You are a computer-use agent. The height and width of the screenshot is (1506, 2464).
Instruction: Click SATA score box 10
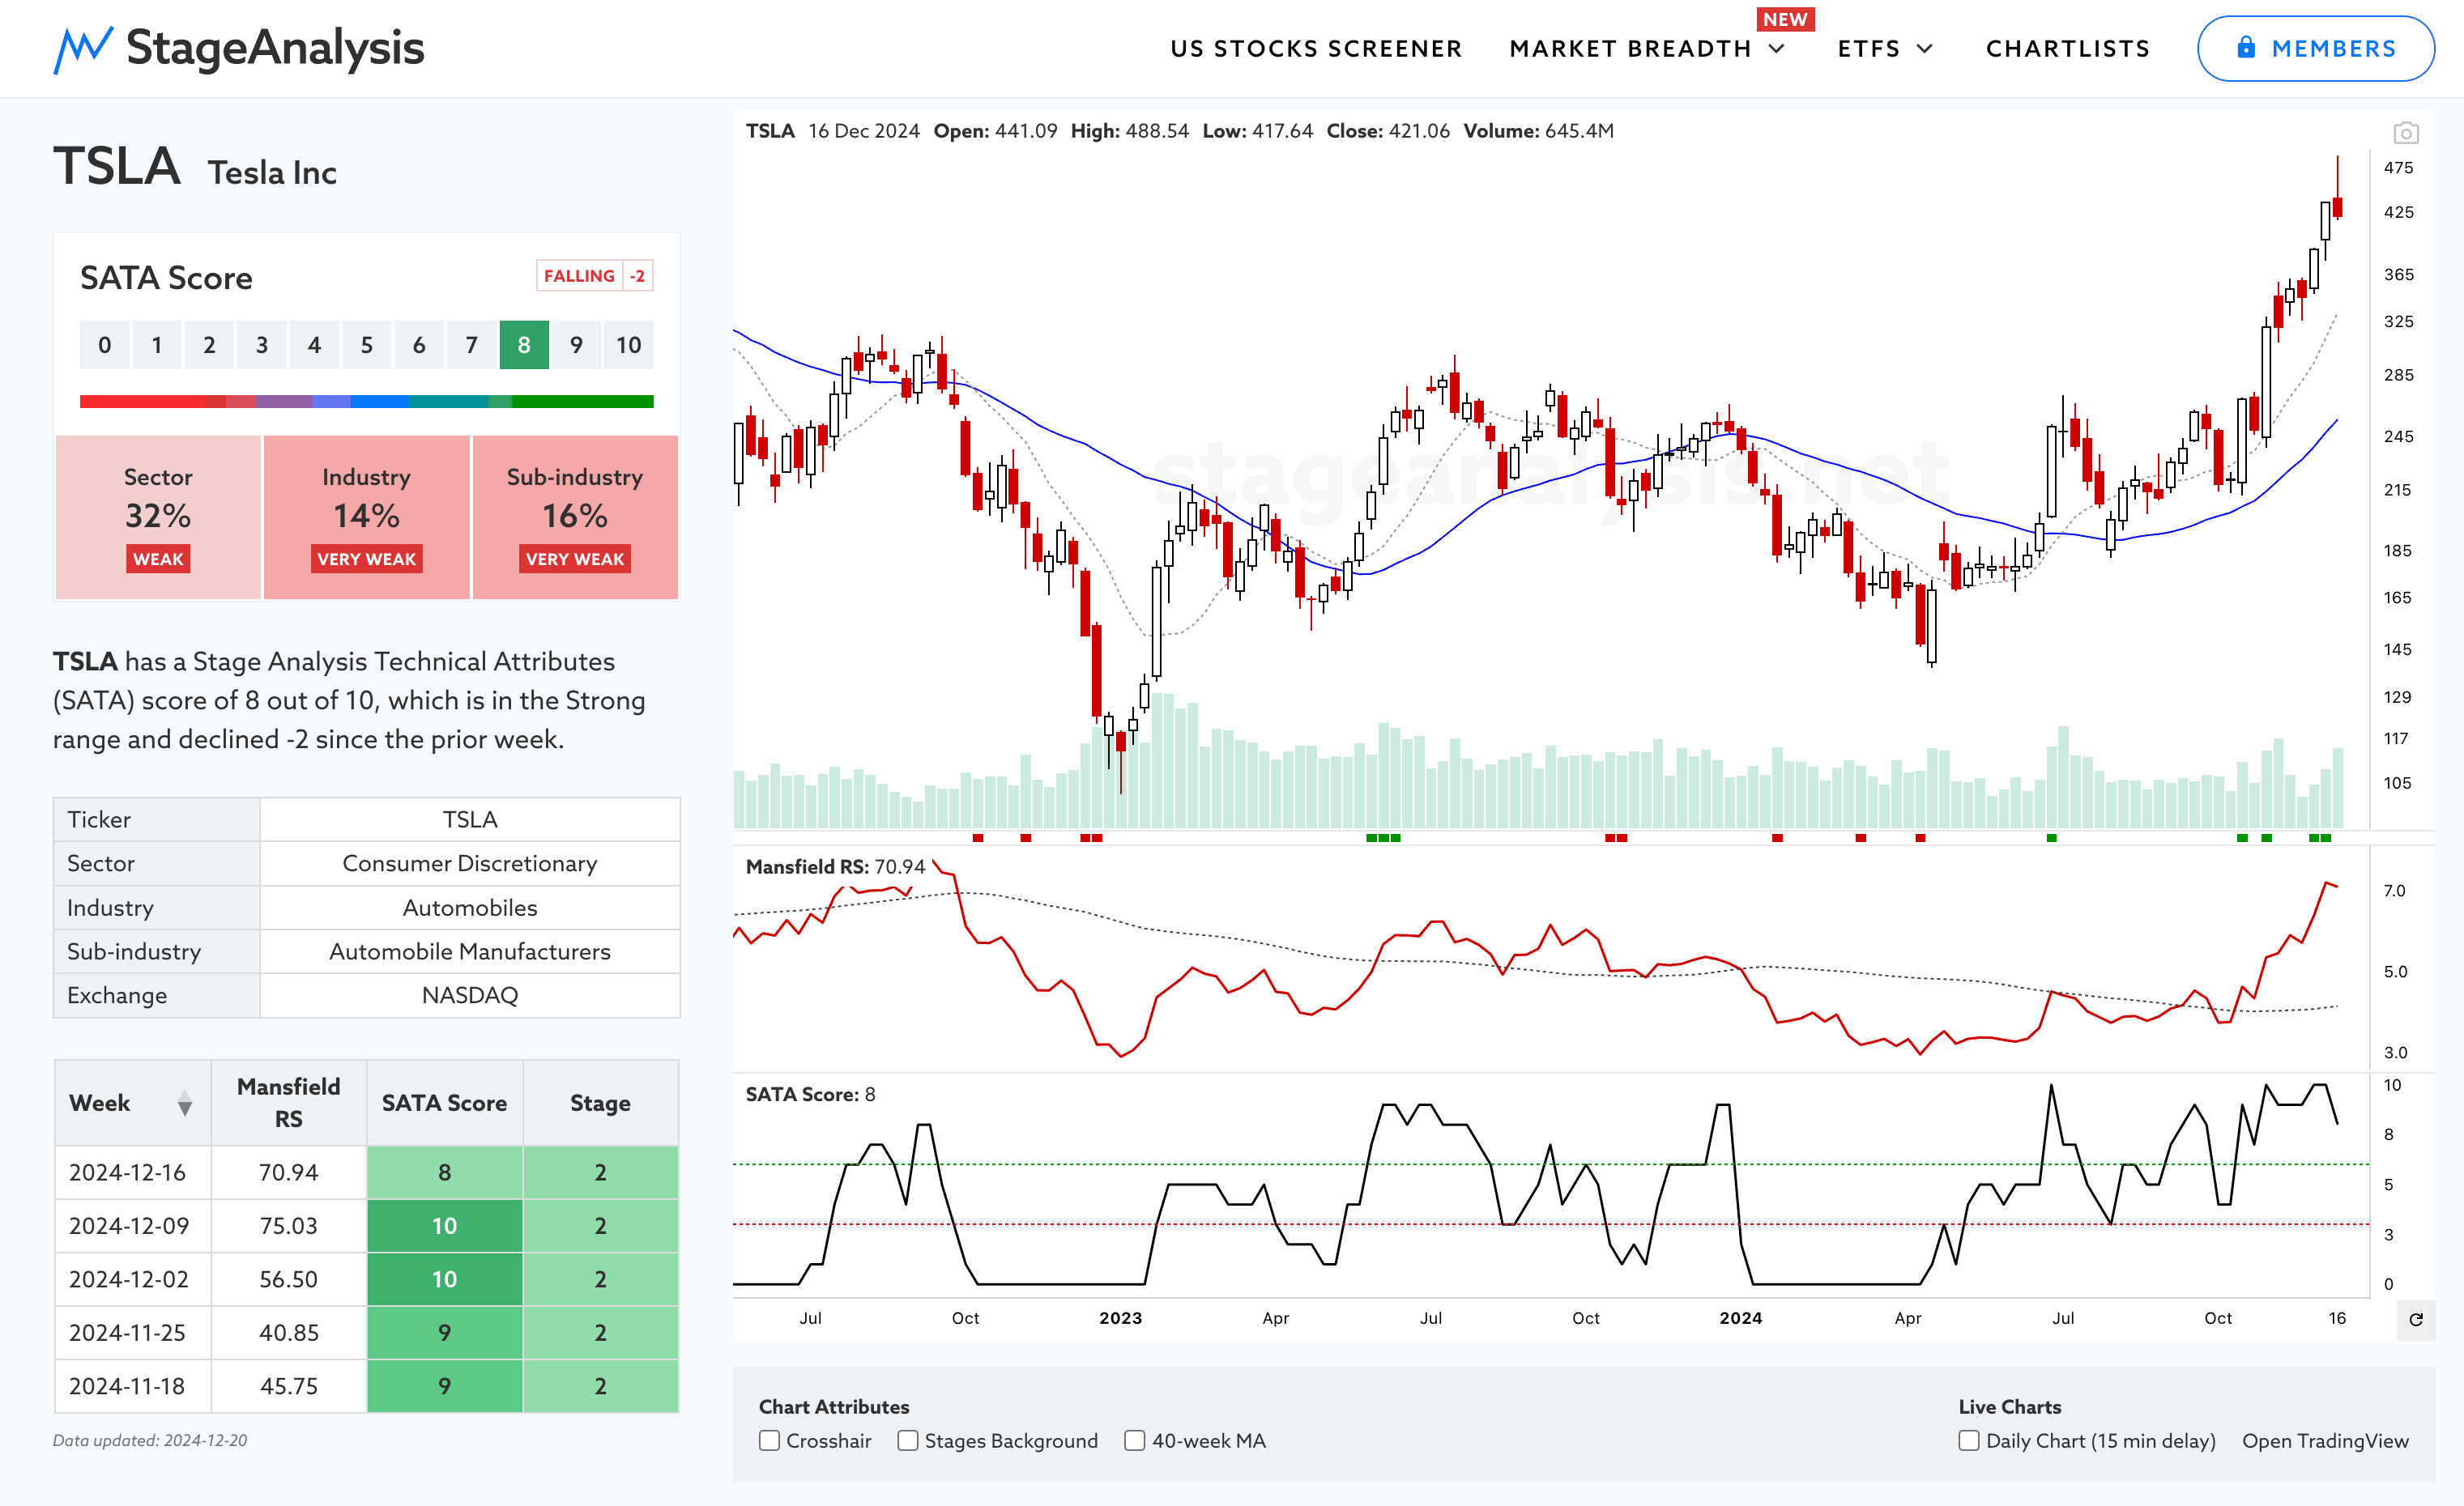[x=628, y=345]
